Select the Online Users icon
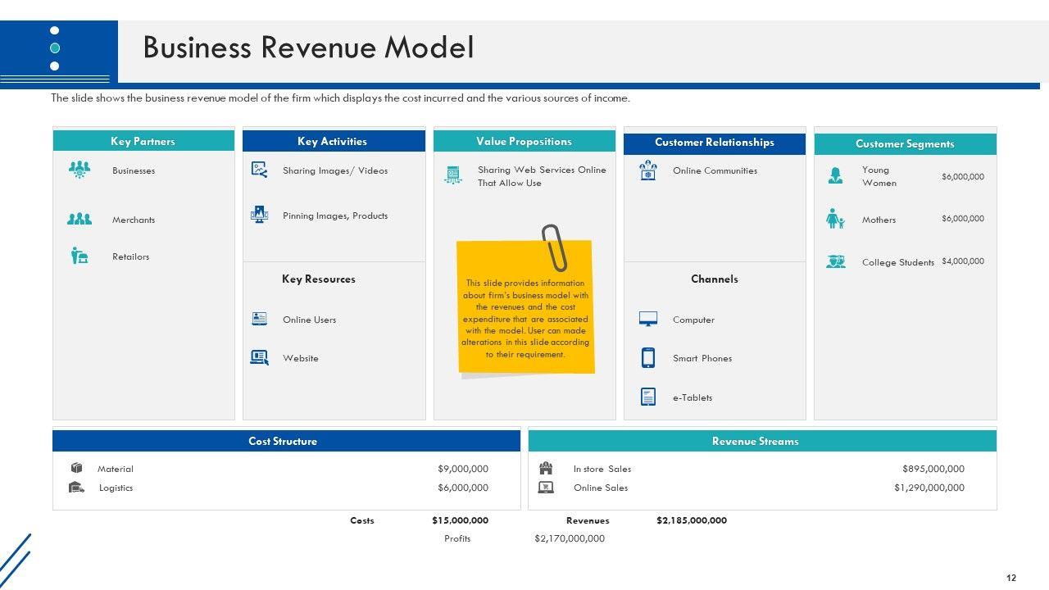1049x590 pixels. click(259, 319)
